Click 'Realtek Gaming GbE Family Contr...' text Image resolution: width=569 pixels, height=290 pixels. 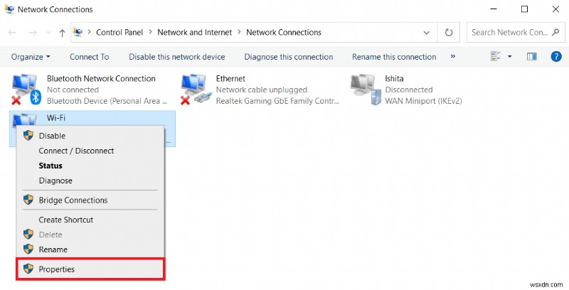coord(277,101)
